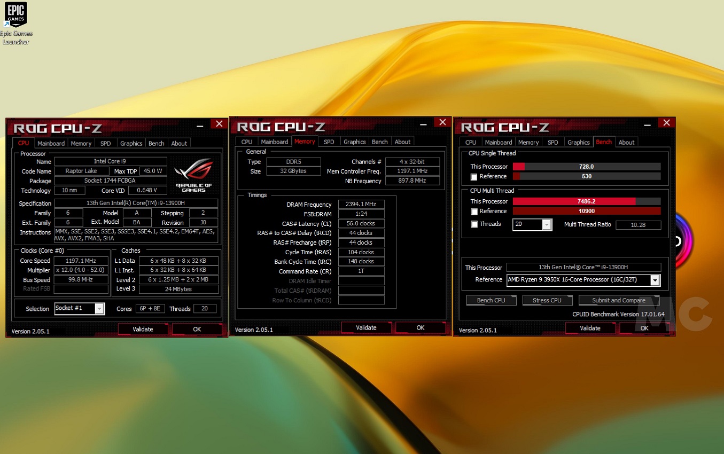The width and height of the screenshot is (724, 454).
Task: Start the Stress CPU test
Action: pyautogui.click(x=547, y=300)
